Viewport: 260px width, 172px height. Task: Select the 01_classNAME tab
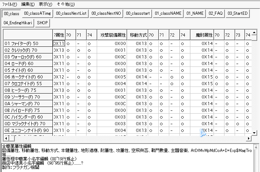pos(168,13)
